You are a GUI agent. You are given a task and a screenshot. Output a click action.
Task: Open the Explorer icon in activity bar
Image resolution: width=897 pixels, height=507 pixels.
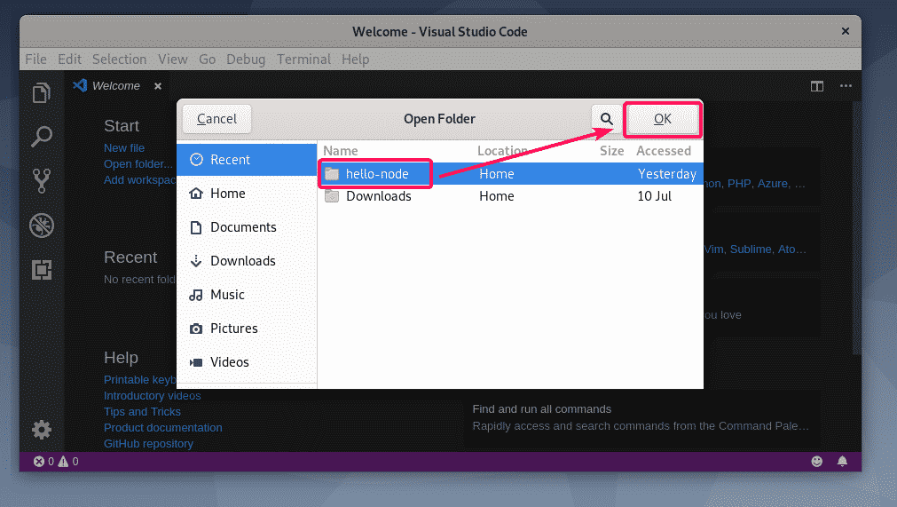click(x=42, y=93)
